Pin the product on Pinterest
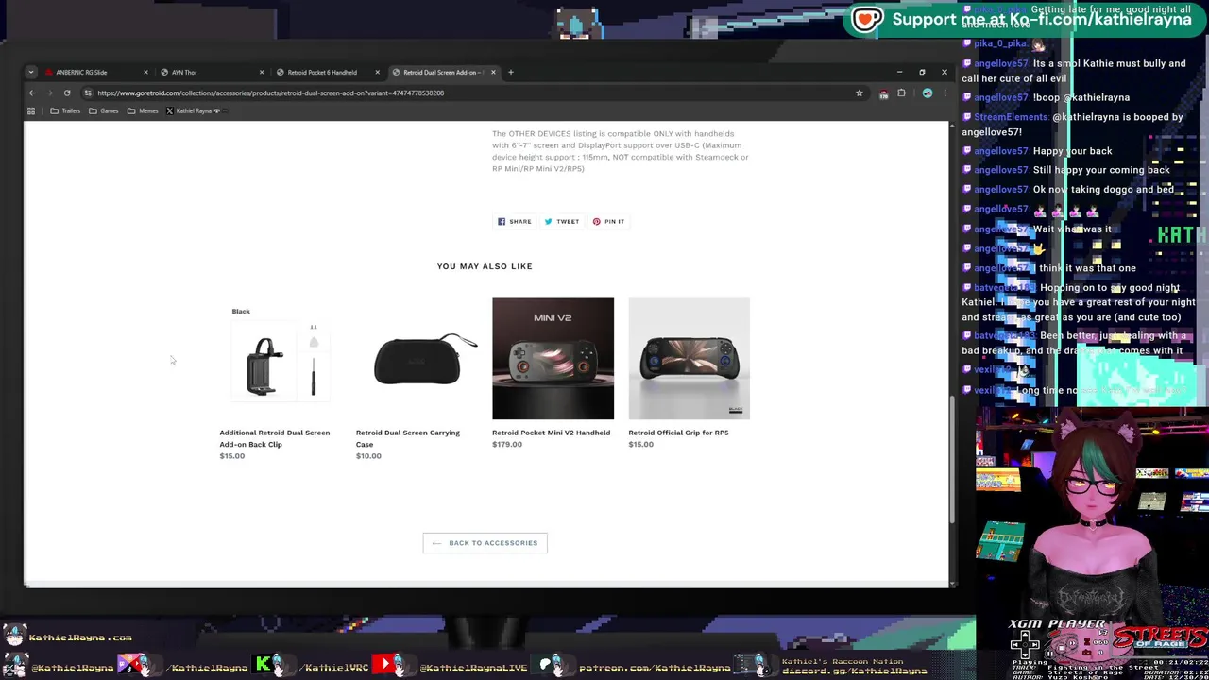The height and width of the screenshot is (680, 1209). pos(608,221)
